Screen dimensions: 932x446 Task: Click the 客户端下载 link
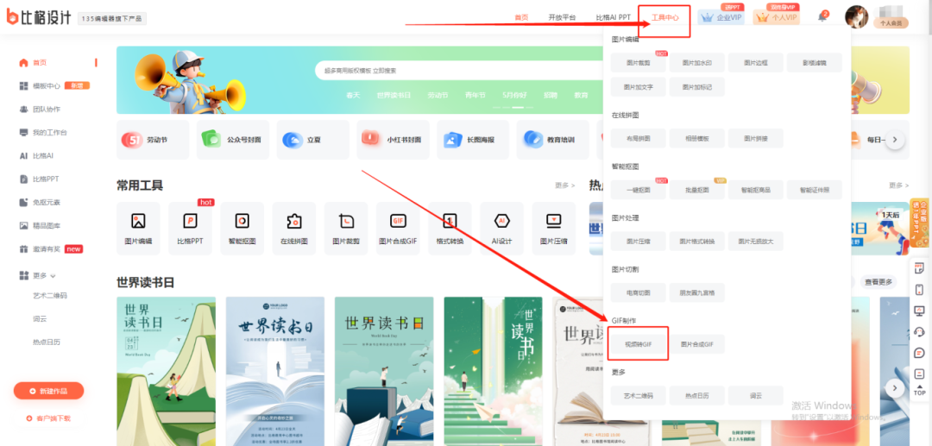(x=48, y=418)
